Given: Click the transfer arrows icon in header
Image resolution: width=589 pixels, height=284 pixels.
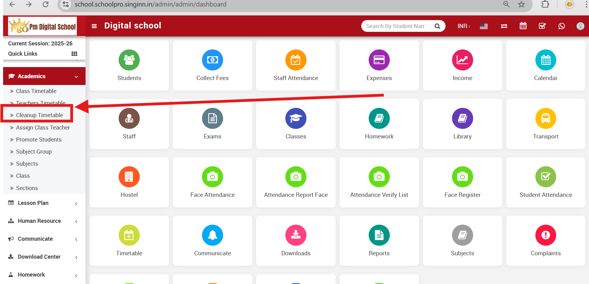Looking at the screenshot, I should pos(504,26).
